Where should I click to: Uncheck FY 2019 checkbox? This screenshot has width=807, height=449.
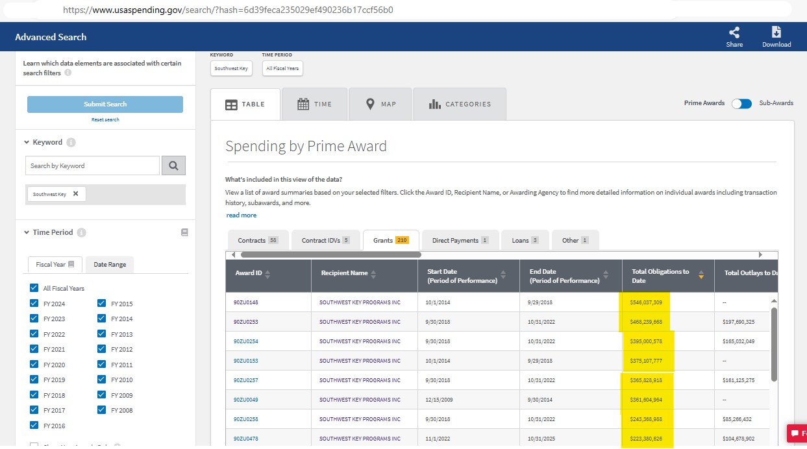click(34, 380)
